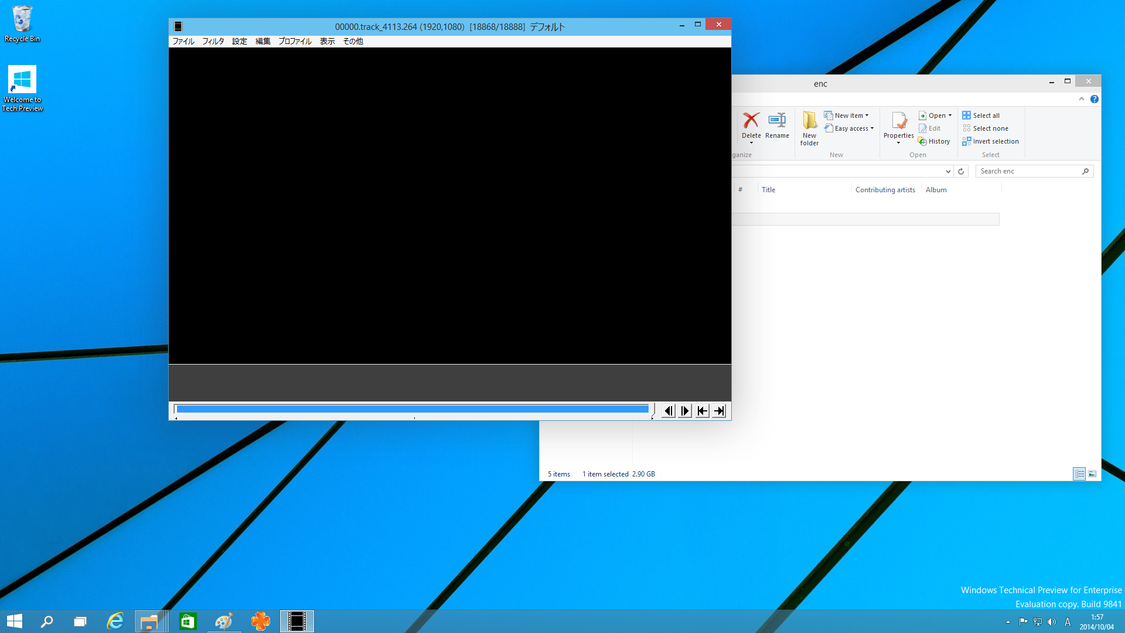
Task: Step forward one frame in the video editor
Action: [685, 411]
